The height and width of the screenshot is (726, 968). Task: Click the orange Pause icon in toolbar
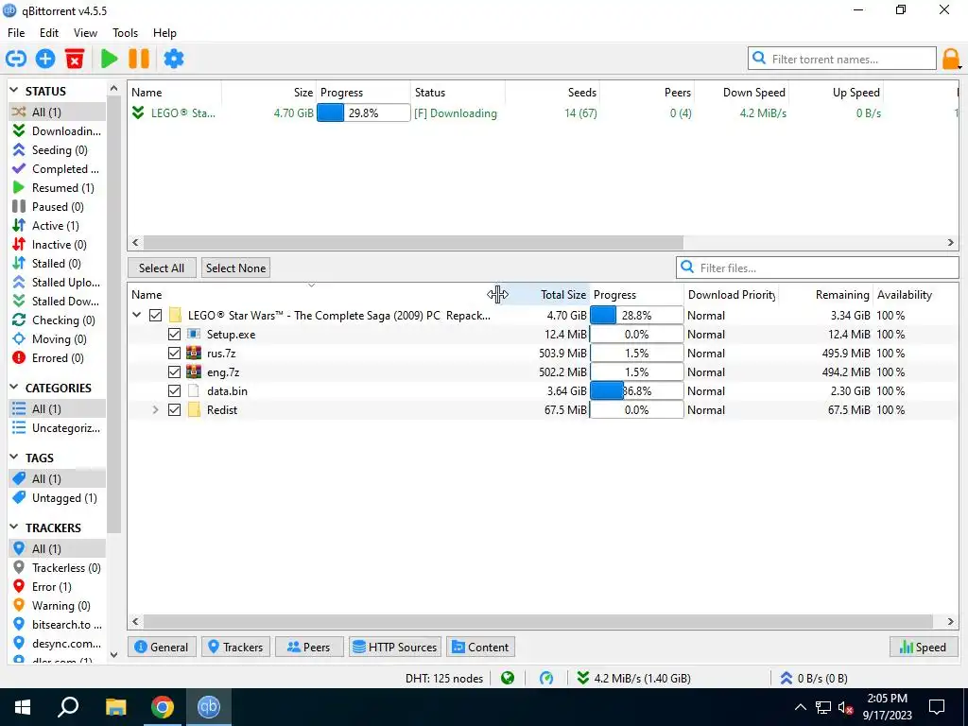point(139,59)
